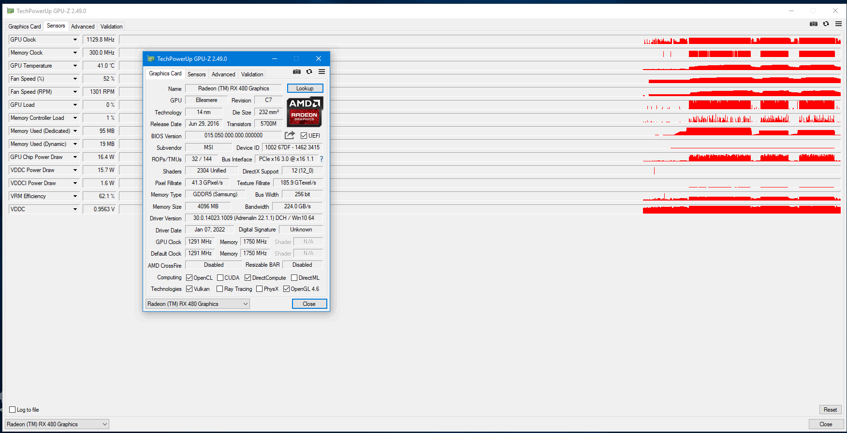Switch to Graphics Card tab in the background window
The image size is (847, 433).
[25, 27]
